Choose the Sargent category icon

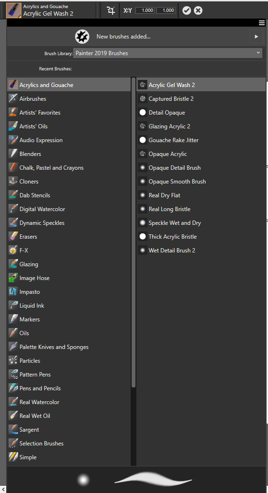(x=13, y=430)
